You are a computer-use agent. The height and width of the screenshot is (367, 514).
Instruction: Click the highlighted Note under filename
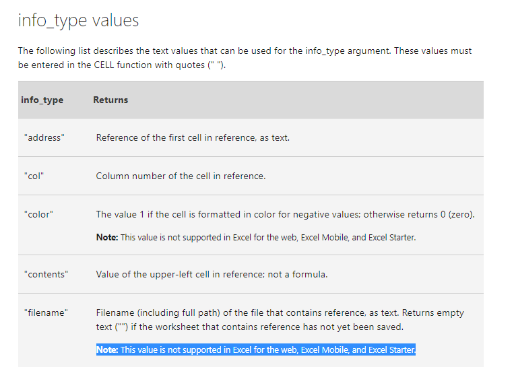[x=256, y=349]
